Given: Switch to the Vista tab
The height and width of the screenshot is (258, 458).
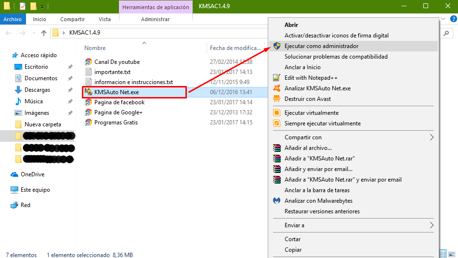Looking at the screenshot, I should click(105, 19).
